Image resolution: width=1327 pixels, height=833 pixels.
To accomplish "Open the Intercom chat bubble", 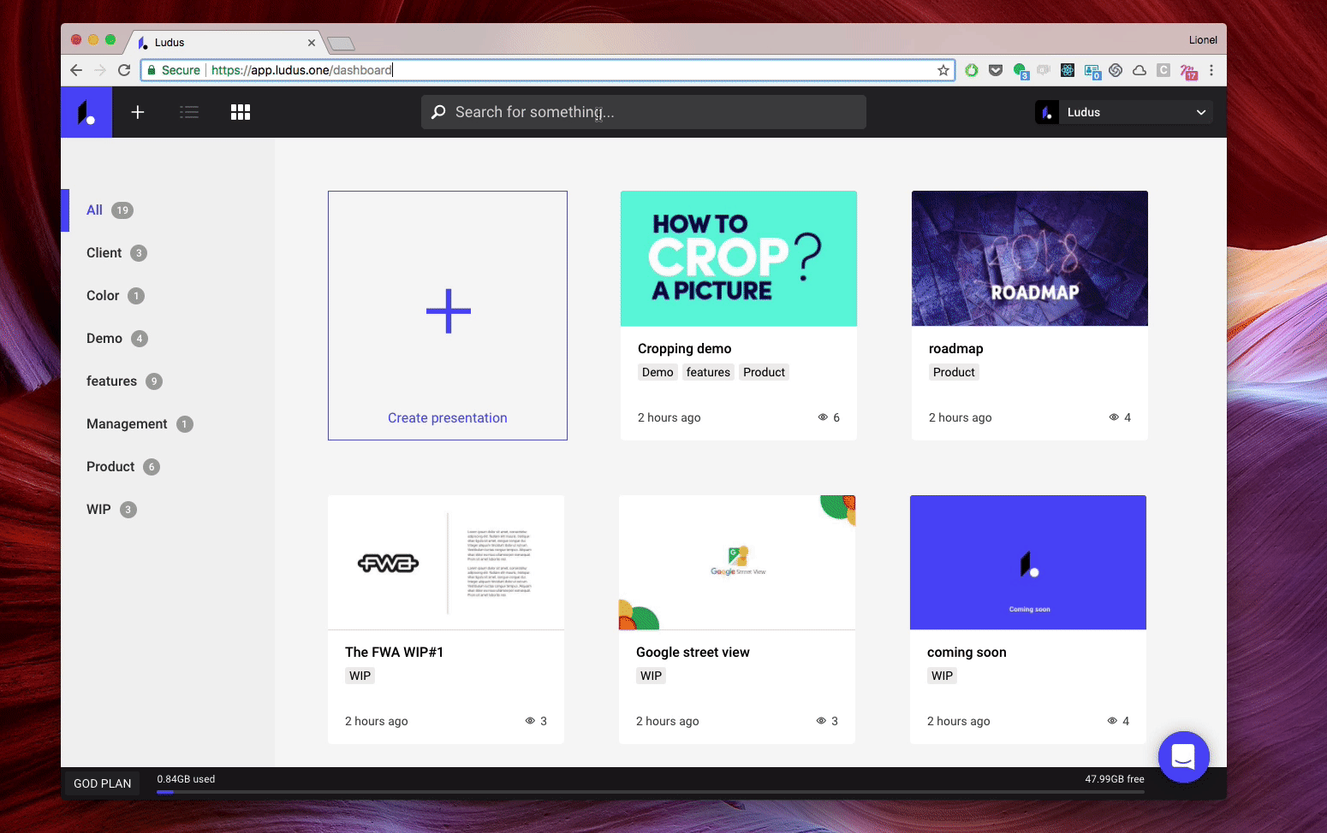I will point(1183,757).
